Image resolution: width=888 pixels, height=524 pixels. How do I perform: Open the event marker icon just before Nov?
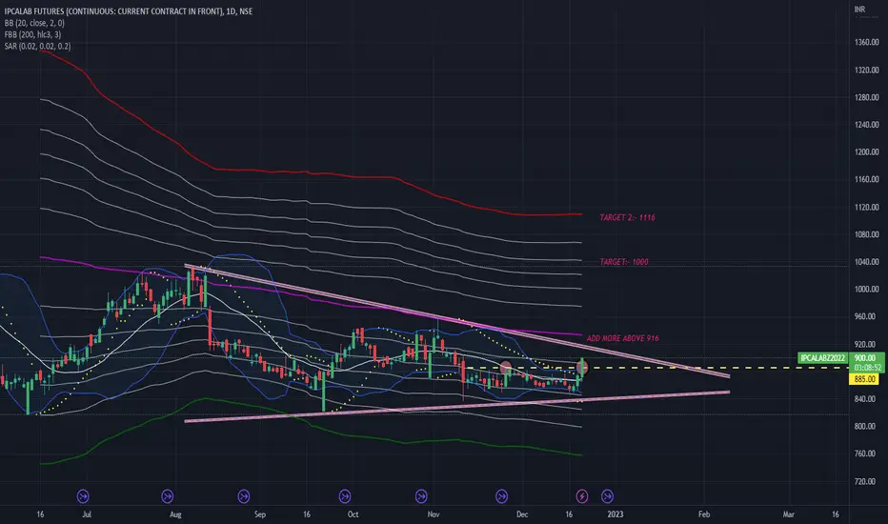(x=421, y=496)
